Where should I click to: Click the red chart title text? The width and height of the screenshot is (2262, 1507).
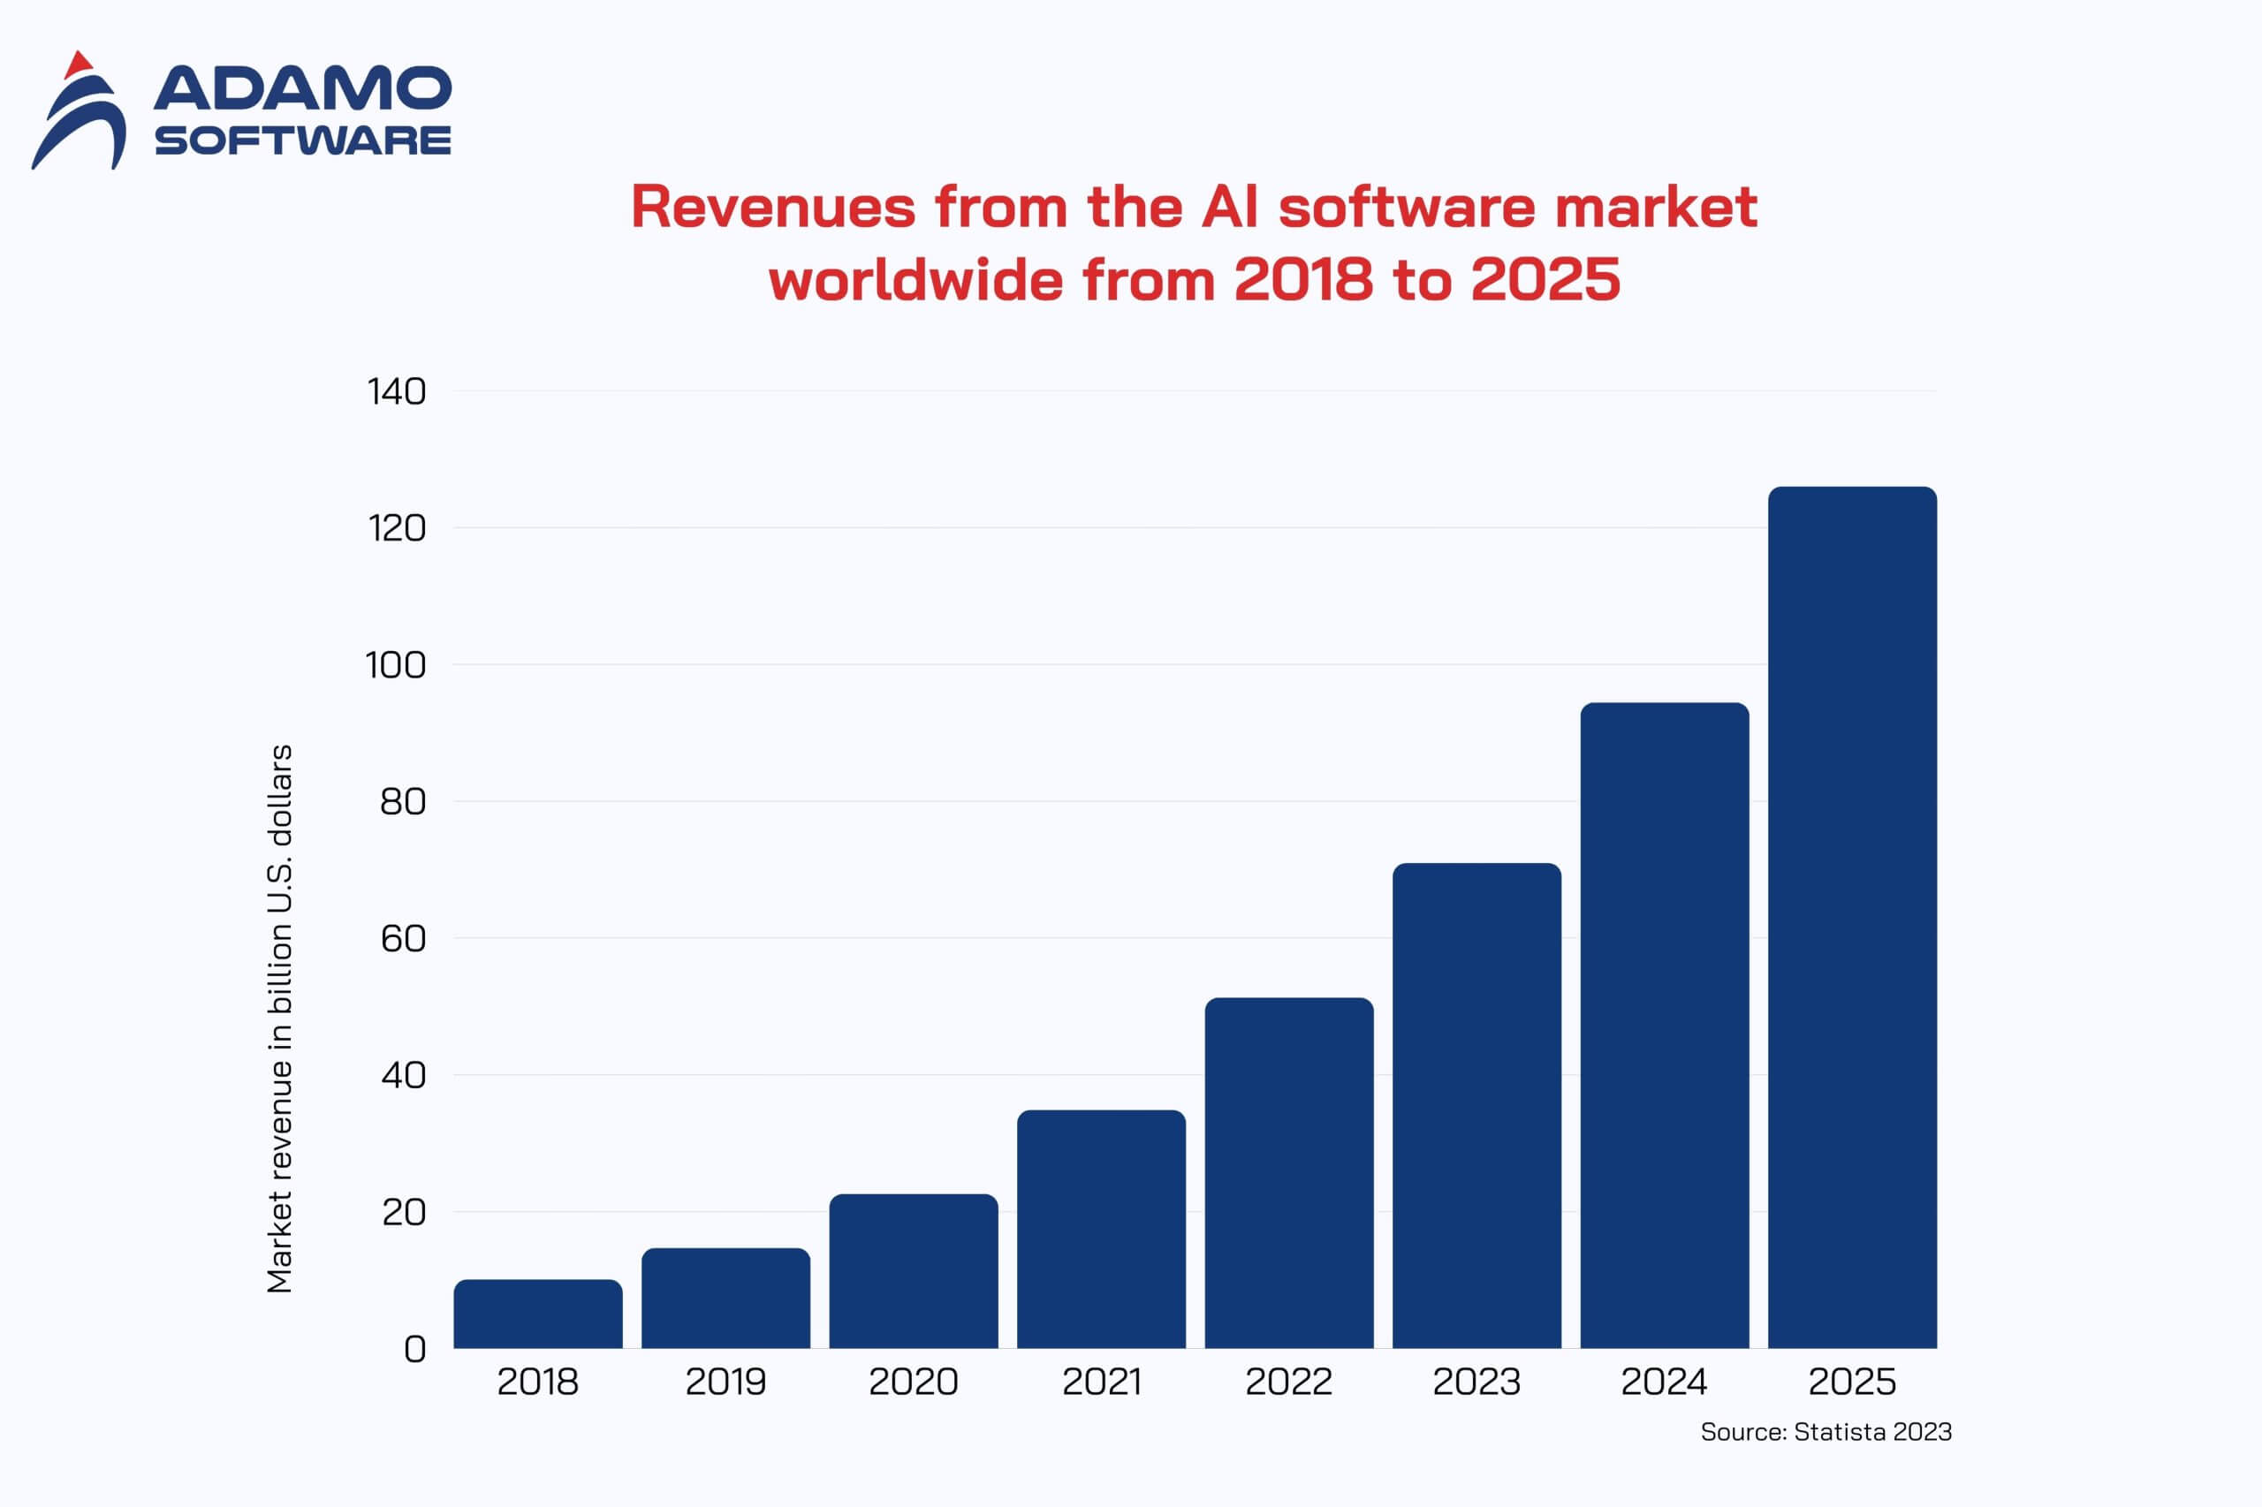click(1193, 243)
